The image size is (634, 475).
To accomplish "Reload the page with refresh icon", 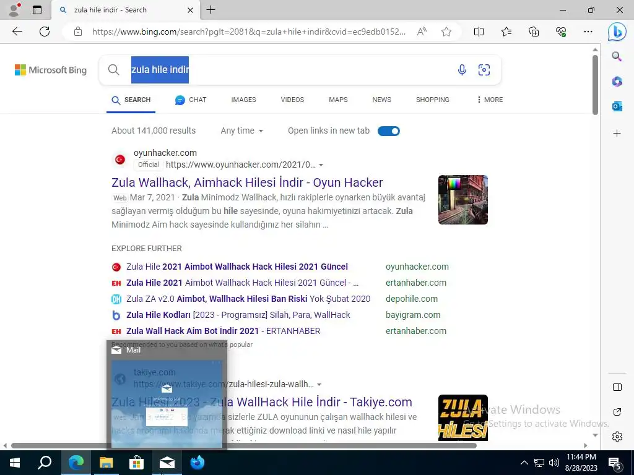I will coord(45,32).
